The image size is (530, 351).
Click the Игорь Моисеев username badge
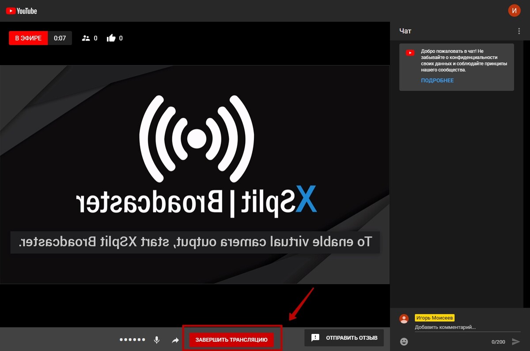coord(435,317)
